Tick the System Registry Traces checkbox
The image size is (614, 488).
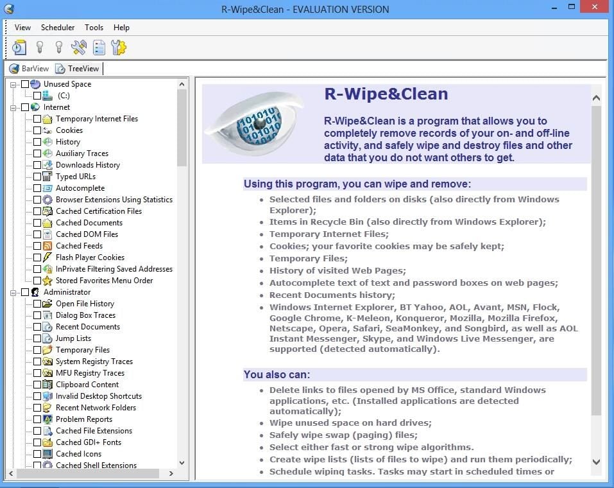(x=37, y=362)
